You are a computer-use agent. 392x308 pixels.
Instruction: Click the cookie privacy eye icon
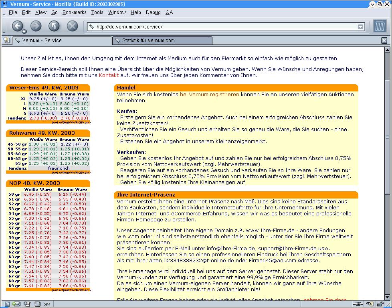click(x=370, y=304)
